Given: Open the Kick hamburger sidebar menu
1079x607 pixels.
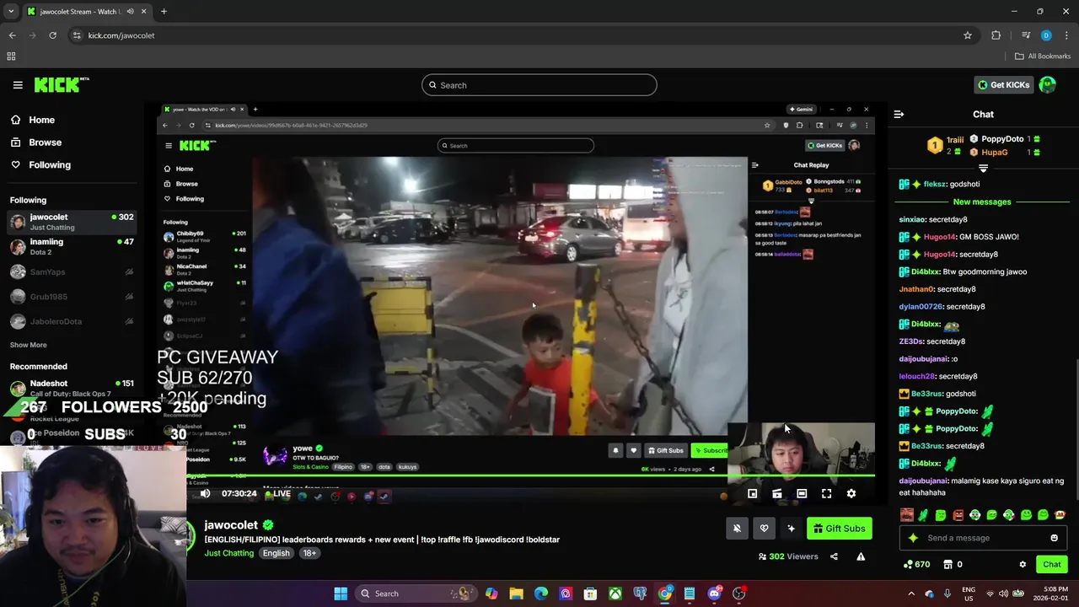Looking at the screenshot, I should [18, 84].
